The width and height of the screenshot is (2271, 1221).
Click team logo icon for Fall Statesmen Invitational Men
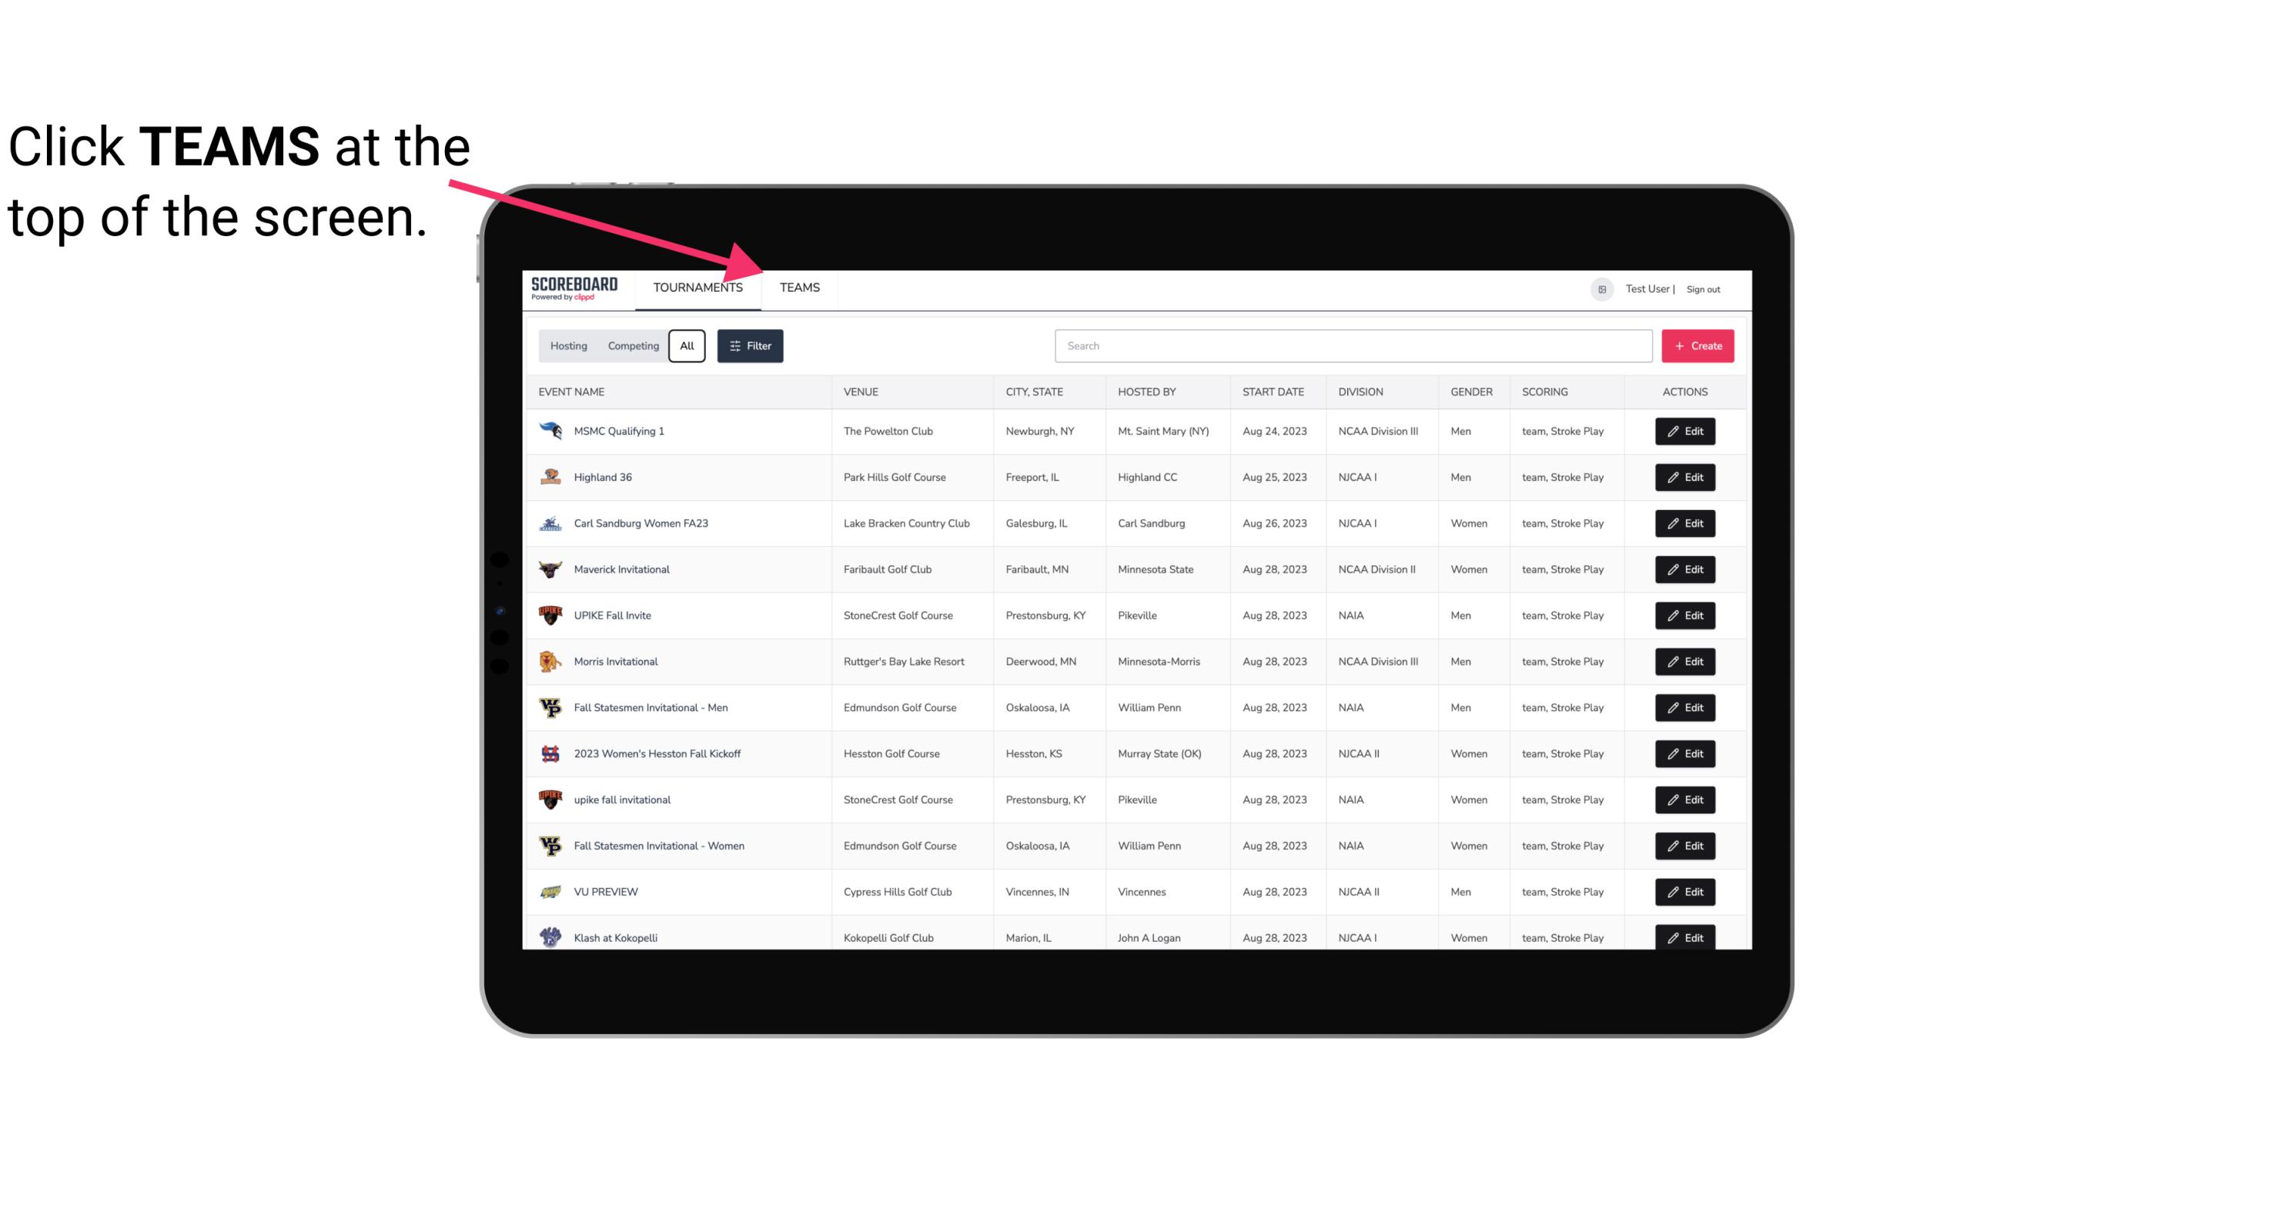coord(550,709)
